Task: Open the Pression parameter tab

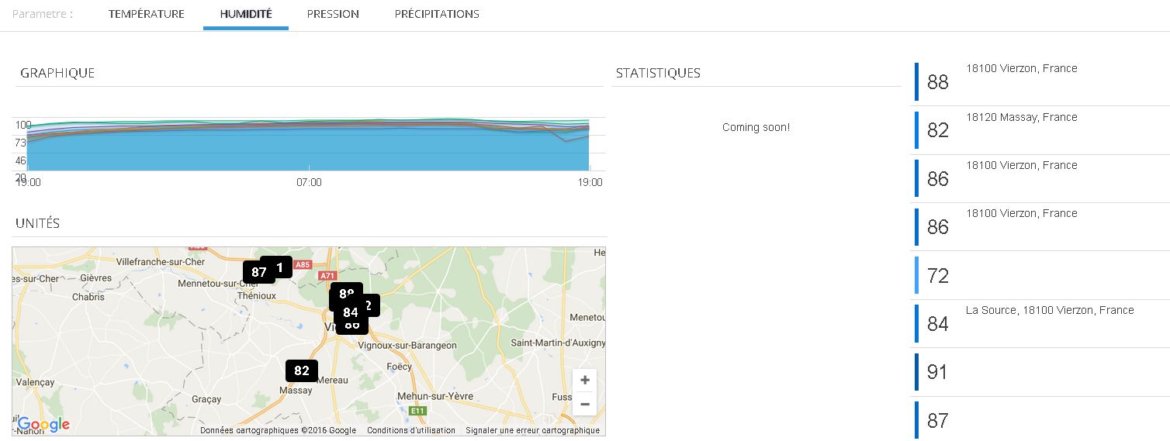Action: (333, 14)
